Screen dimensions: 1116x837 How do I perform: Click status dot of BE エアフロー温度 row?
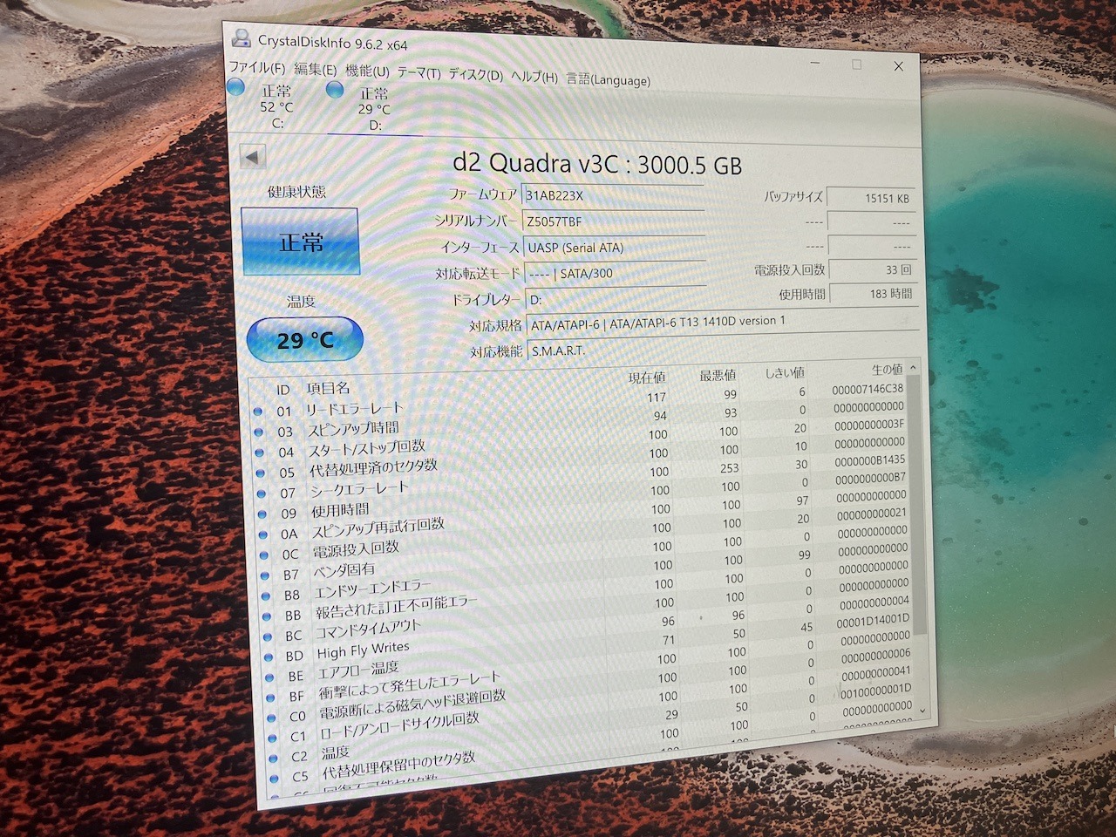[x=269, y=677]
